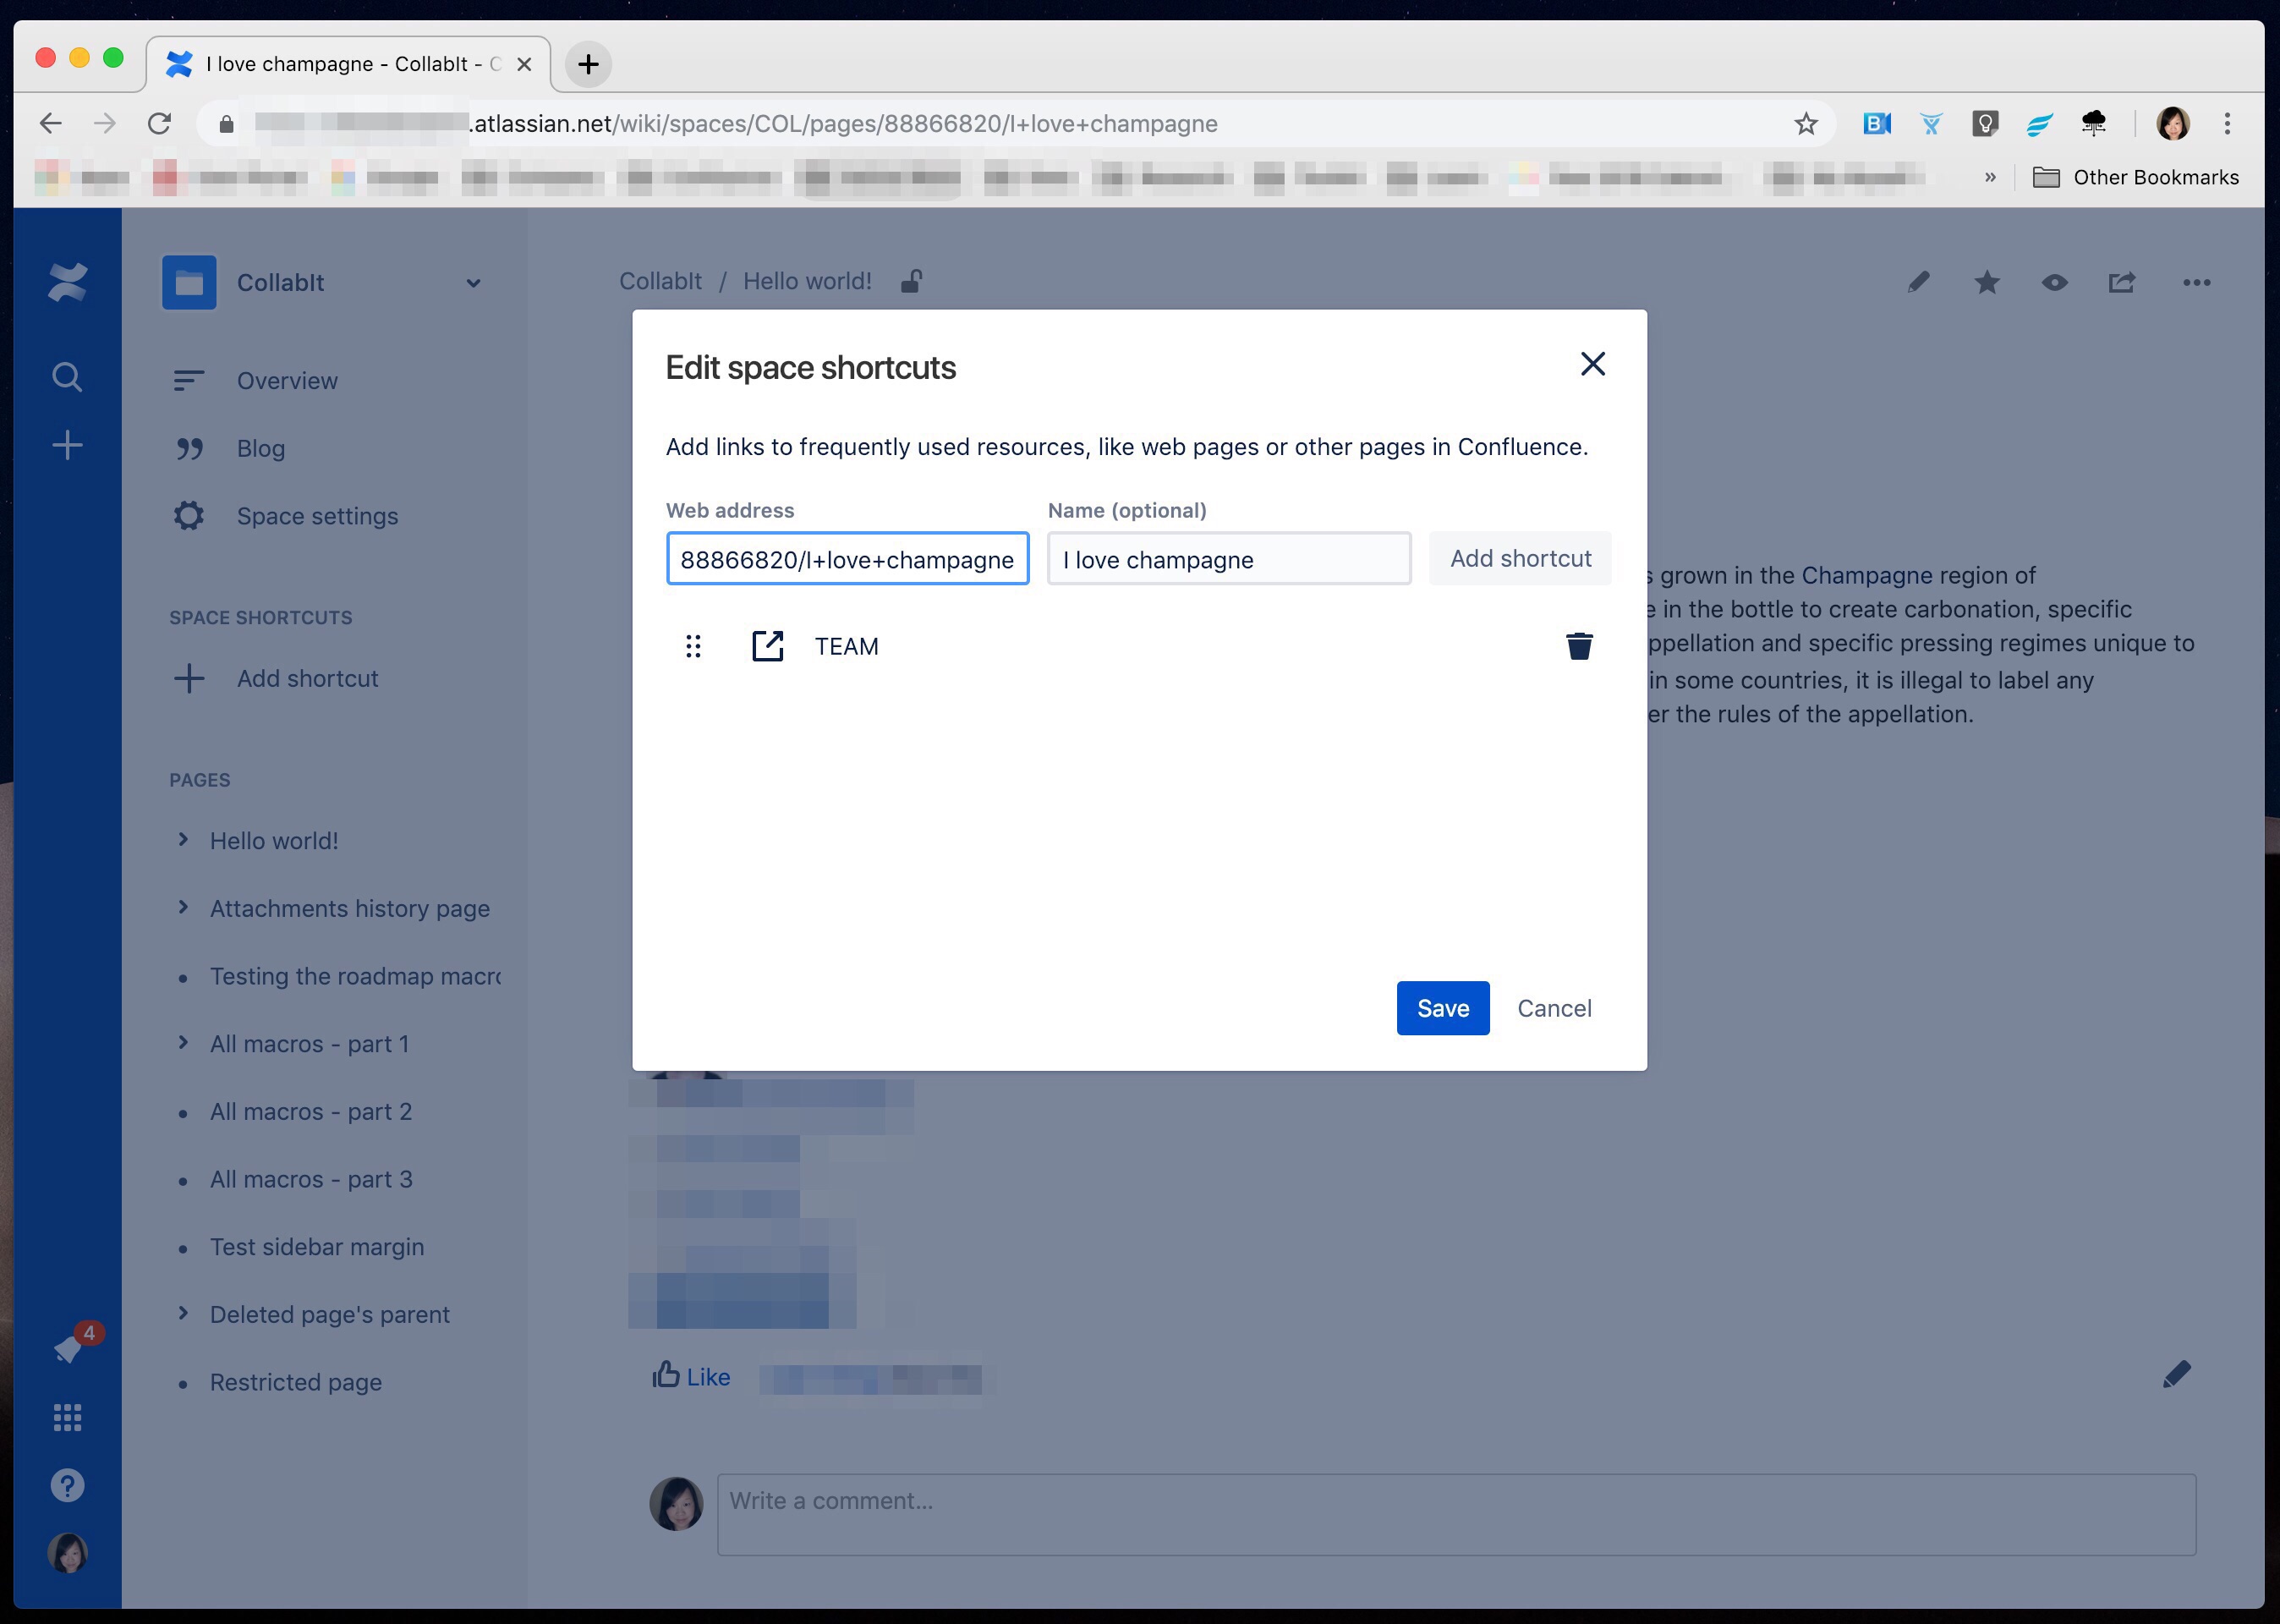Open the Confluence home logo
This screenshot has height=1624, width=2280.
[67, 283]
